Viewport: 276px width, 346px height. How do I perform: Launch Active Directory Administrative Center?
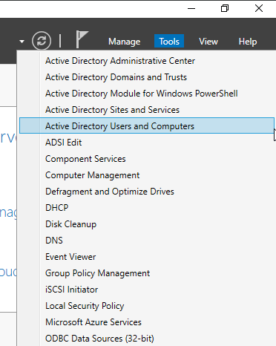120,61
